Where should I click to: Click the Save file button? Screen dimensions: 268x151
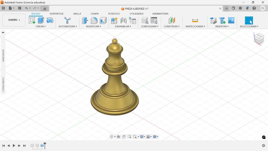pyautogui.click(x=20, y=8)
